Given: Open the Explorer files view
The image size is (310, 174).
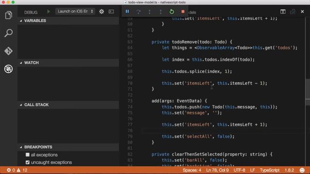Looking at the screenshot, I should point(9,15).
